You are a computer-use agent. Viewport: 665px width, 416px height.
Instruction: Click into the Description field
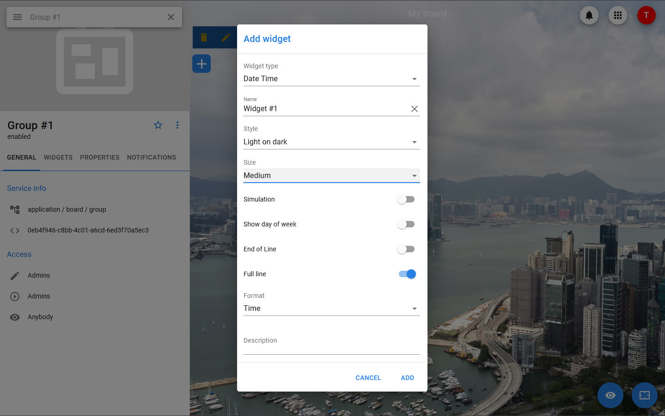click(331, 347)
